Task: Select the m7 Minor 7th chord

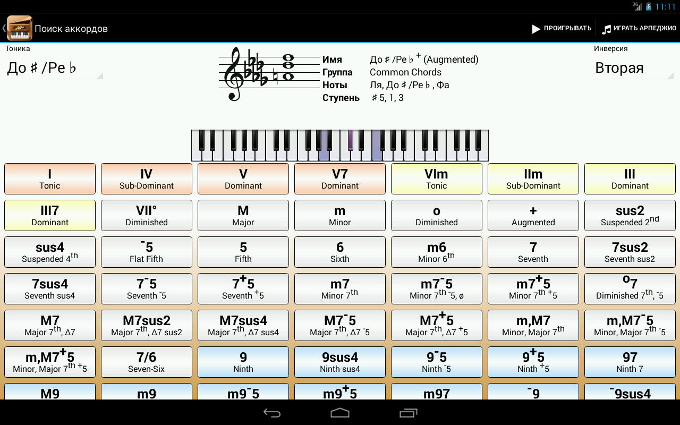Action: [x=340, y=289]
